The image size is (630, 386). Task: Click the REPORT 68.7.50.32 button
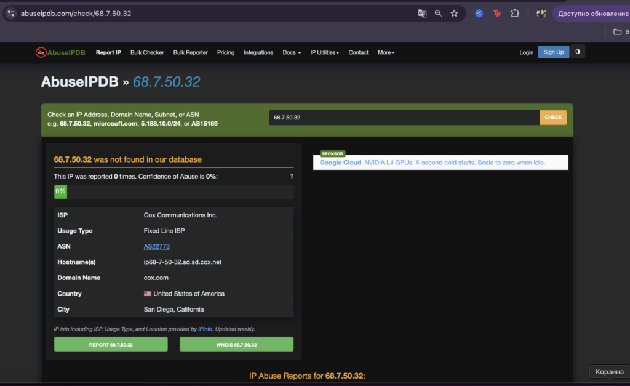point(111,344)
